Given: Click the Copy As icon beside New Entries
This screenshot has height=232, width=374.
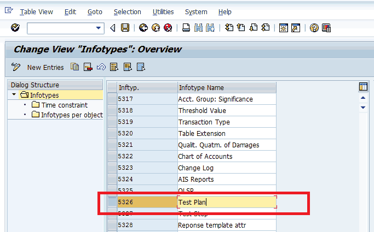Looking at the screenshot, I should click(74, 67).
